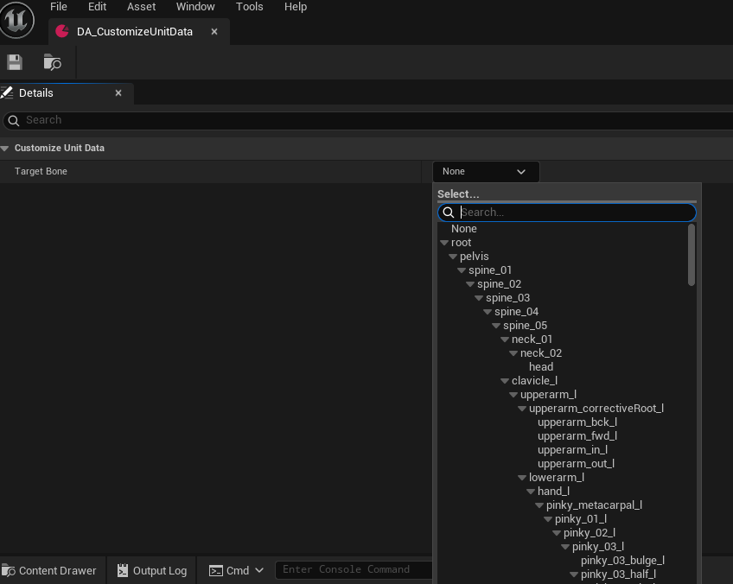Collapse the spine_03 bone arrow
733x584 pixels.
pos(479,298)
